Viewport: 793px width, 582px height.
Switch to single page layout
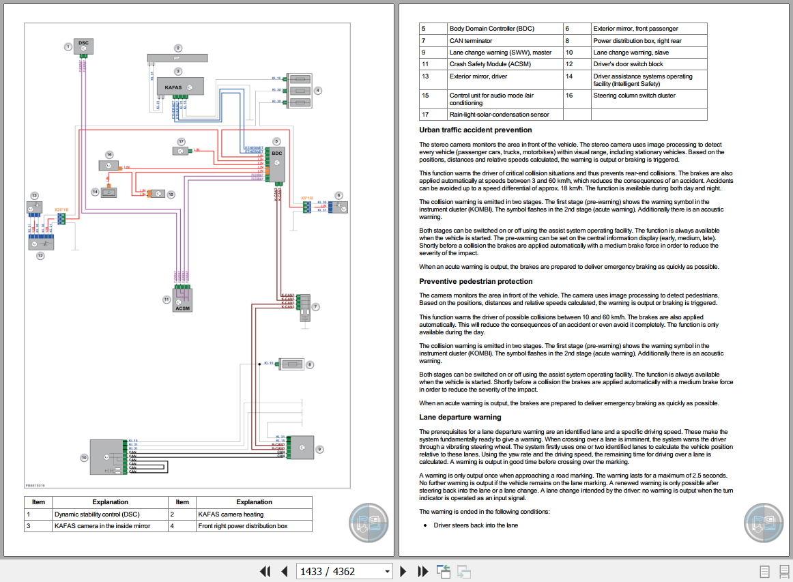click(764, 571)
